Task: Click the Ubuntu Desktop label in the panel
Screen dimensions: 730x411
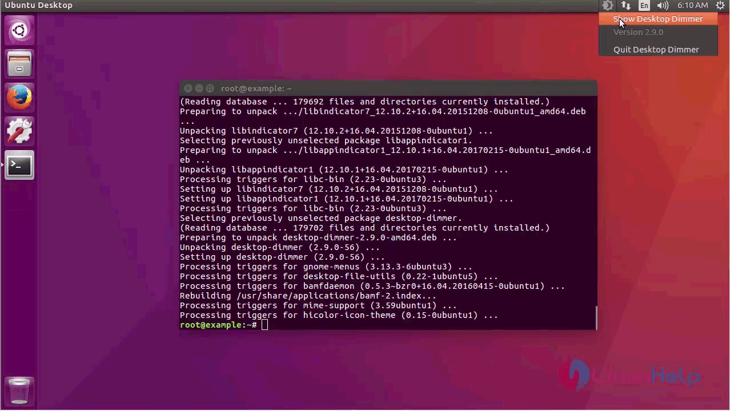Action: tap(38, 5)
